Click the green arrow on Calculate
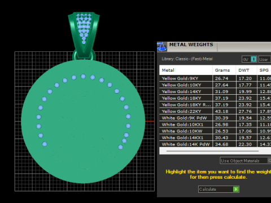 (235, 189)
